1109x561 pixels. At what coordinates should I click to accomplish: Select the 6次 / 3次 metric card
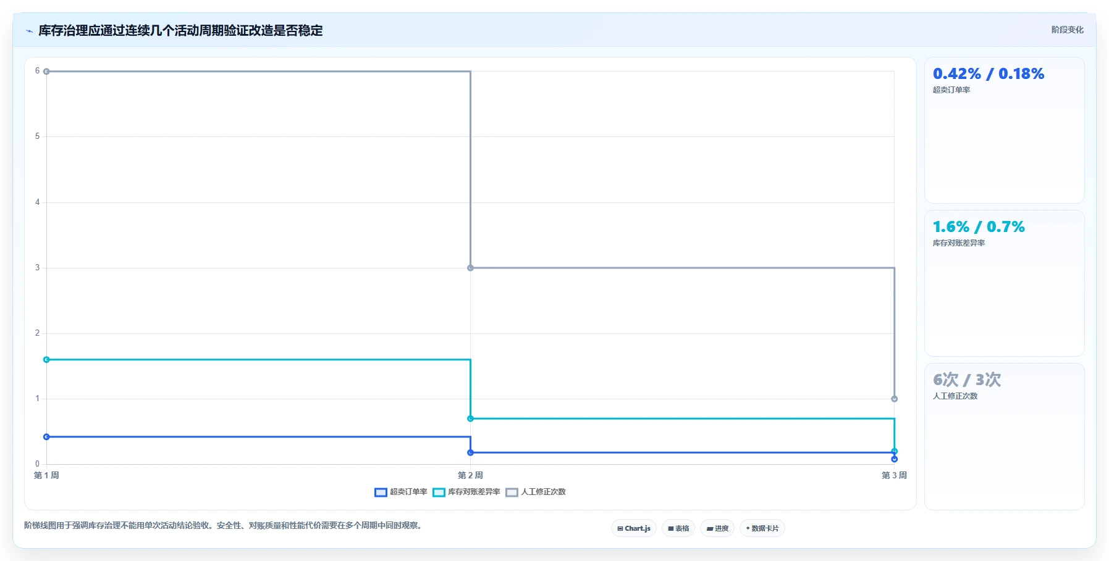point(1005,436)
